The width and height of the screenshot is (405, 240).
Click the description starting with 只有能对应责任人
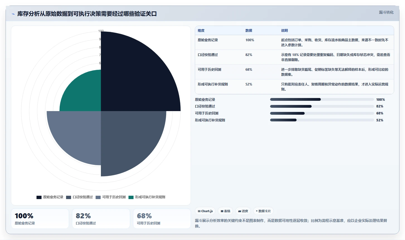pyautogui.click(x=334, y=87)
